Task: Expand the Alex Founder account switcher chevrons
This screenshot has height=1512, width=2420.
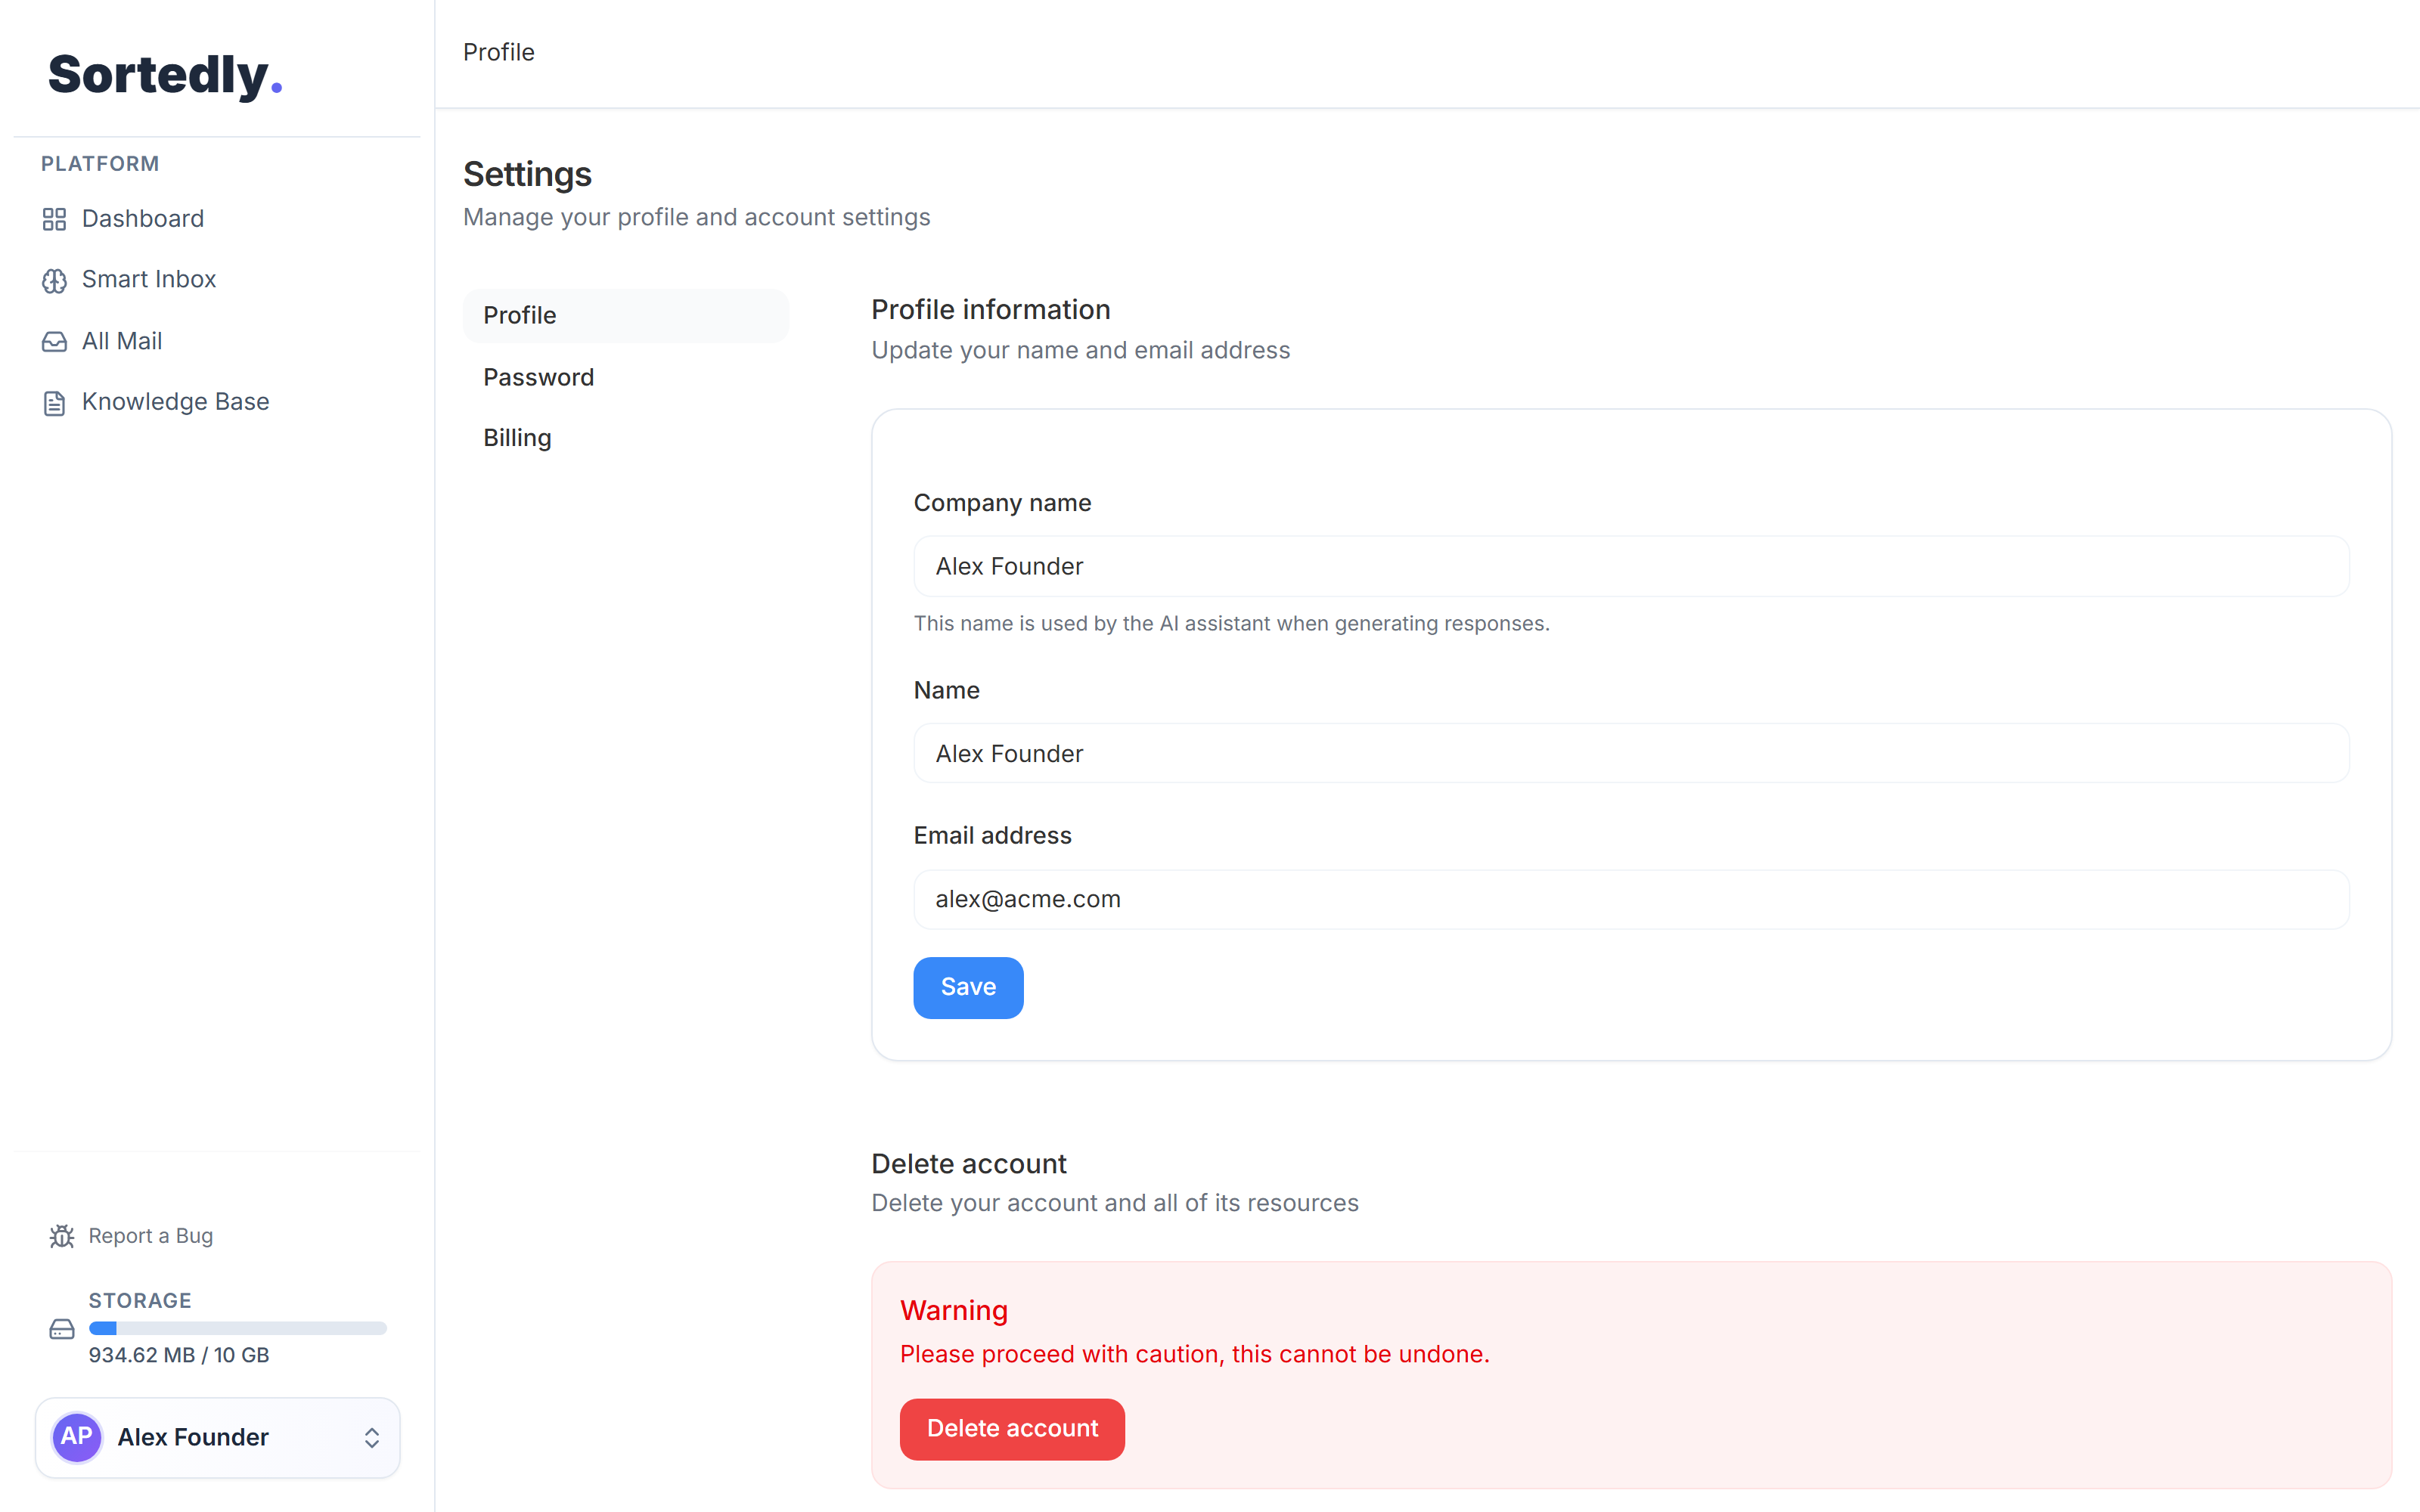Action: coord(371,1437)
